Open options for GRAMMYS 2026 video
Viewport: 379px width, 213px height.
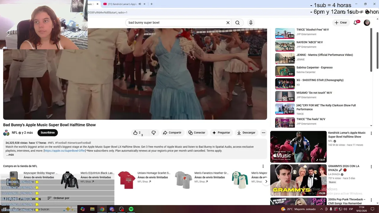tap(371, 167)
